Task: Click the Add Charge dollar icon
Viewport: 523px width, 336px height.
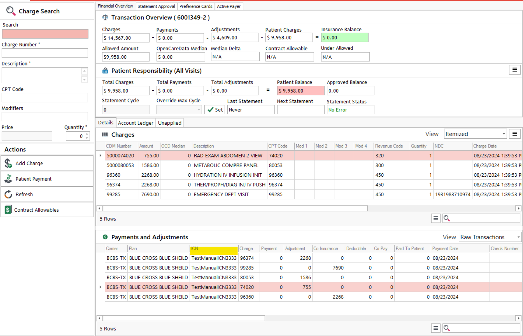Action: point(8,163)
